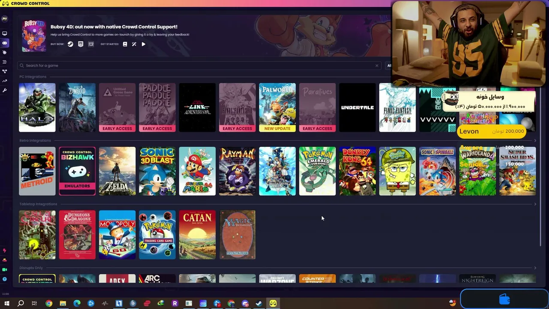The width and height of the screenshot is (549, 309).
Task: Open the trending arrow stats icon in sidebar
Action: point(5,81)
